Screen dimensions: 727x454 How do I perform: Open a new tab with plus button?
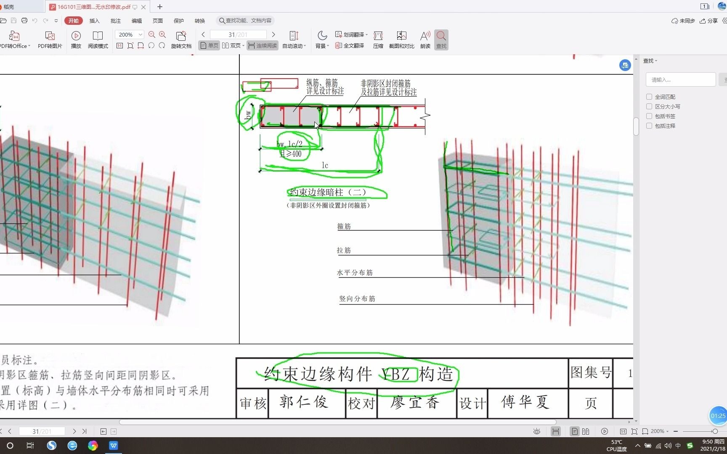coord(160,7)
